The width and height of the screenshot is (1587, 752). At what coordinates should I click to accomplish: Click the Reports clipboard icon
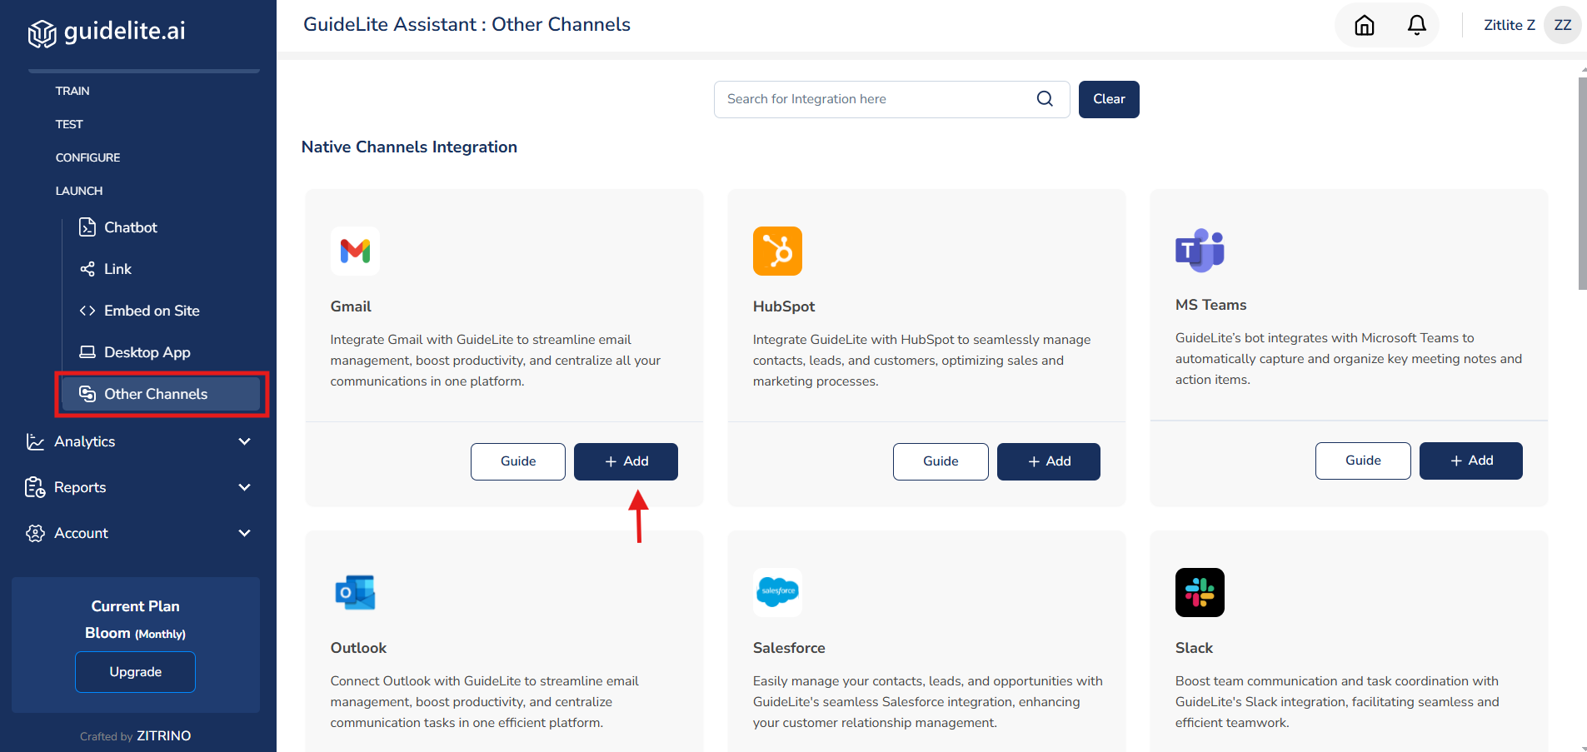pyautogui.click(x=35, y=487)
